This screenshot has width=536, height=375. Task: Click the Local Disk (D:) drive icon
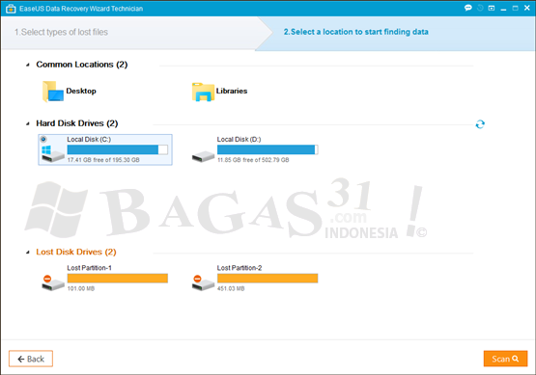tap(203, 157)
